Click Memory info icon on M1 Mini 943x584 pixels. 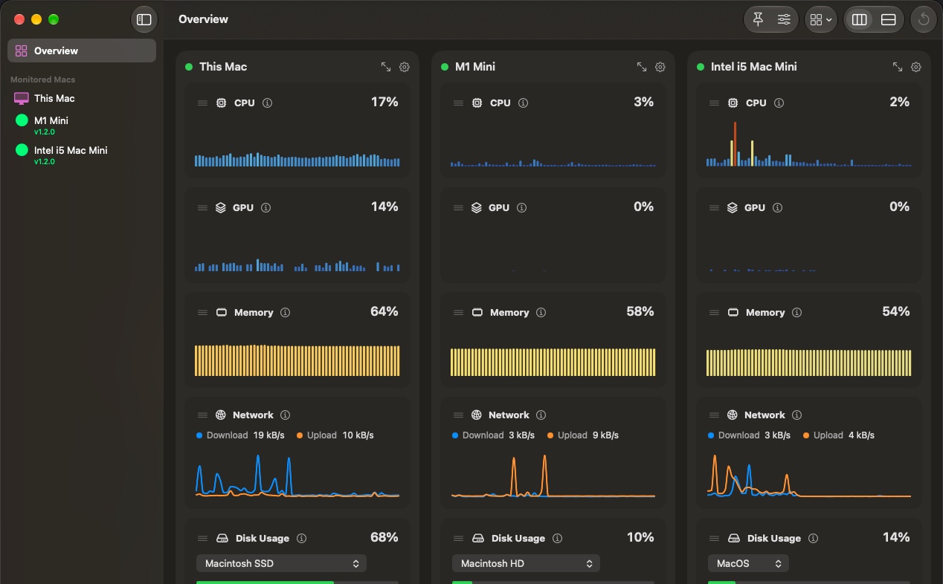click(x=541, y=313)
